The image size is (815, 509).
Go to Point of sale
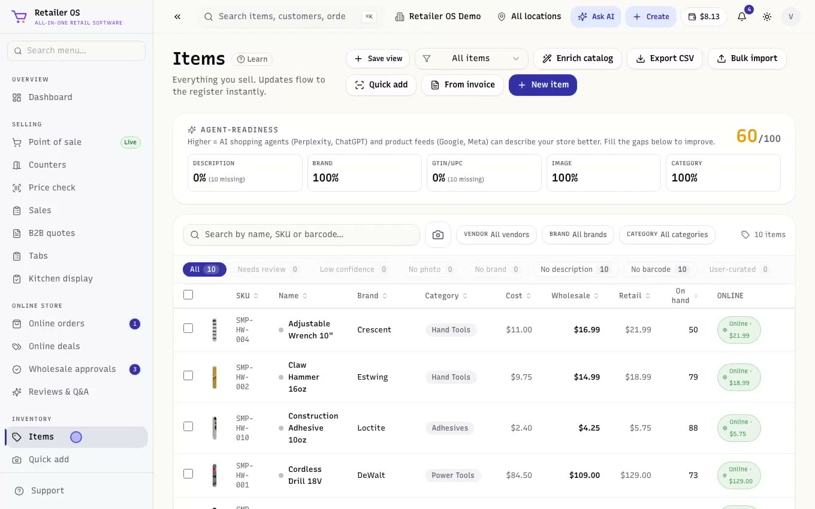(x=76, y=142)
